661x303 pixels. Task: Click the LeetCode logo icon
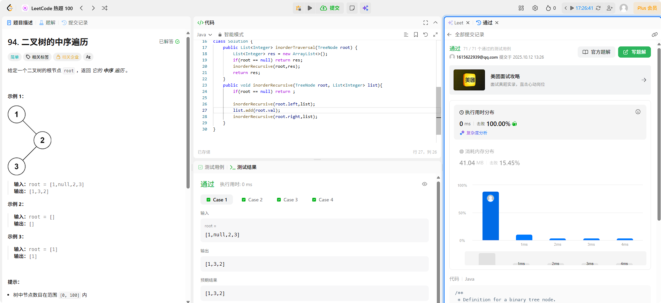(10, 8)
